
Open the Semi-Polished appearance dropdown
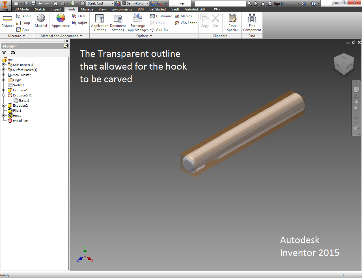pos(147,3)
